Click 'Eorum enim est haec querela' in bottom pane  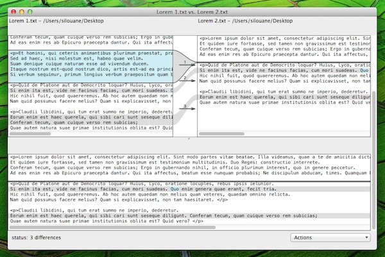(164, 216)
